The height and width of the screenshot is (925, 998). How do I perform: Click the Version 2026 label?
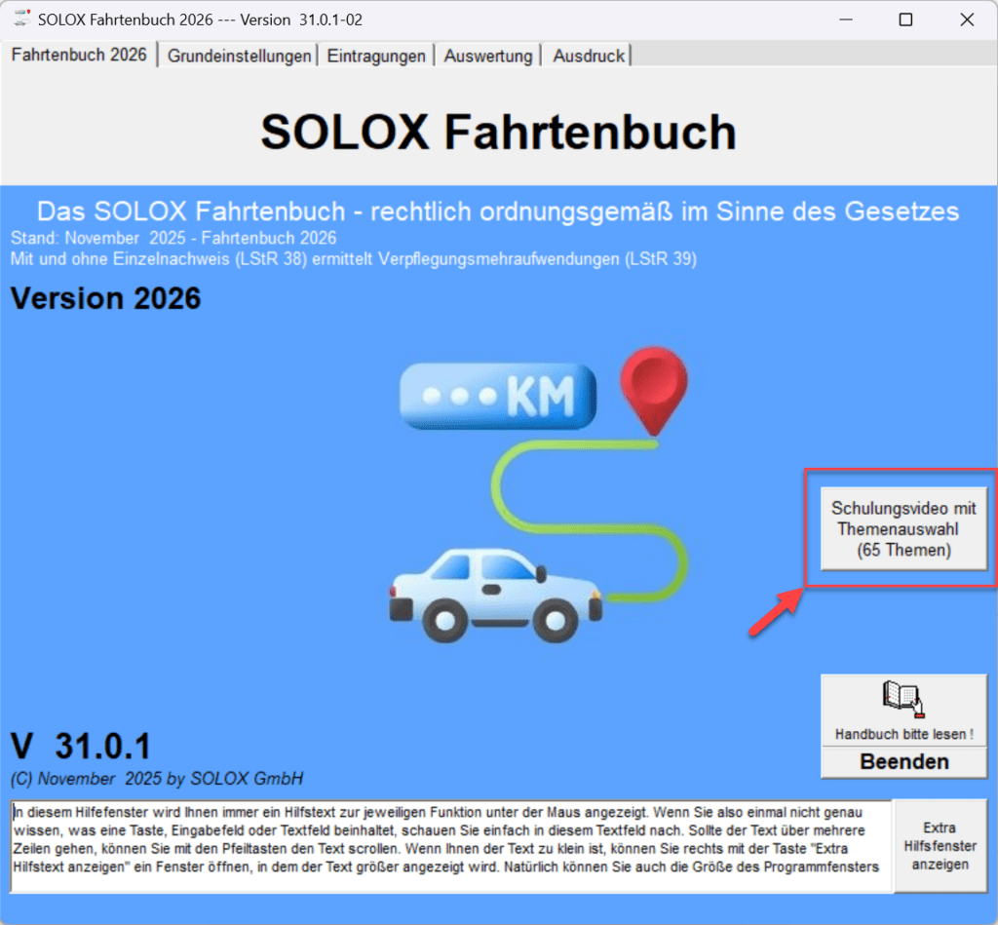105,297
